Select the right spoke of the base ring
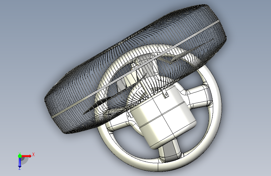Viewport: 271px width, 176px height. coord(199,97)
